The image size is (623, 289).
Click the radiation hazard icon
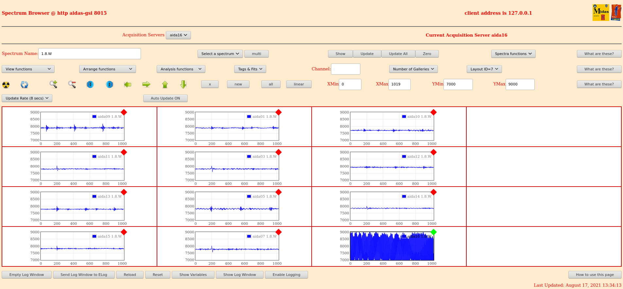click(x=6, y=85)
